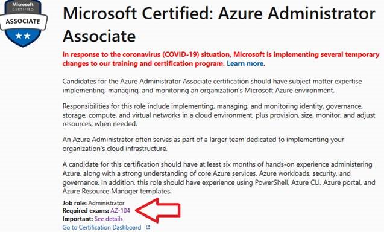Screen dimensions: 384x232
Task: Click the red arrow pointing at AZ-104
Action: [x=158, y=210]
